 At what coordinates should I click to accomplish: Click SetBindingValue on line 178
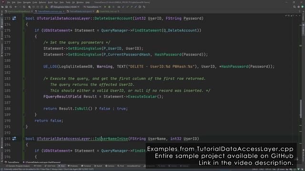pyautogui.click(x=85, y=48)
